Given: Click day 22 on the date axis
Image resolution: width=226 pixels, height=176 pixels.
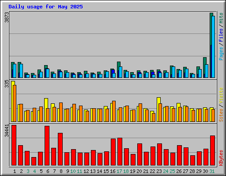Looking at the screenshot, I should 152,171.
